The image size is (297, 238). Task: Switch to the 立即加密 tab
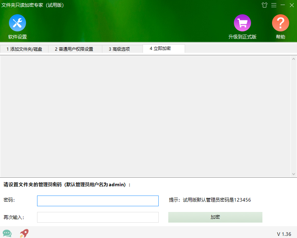[164, 49]
